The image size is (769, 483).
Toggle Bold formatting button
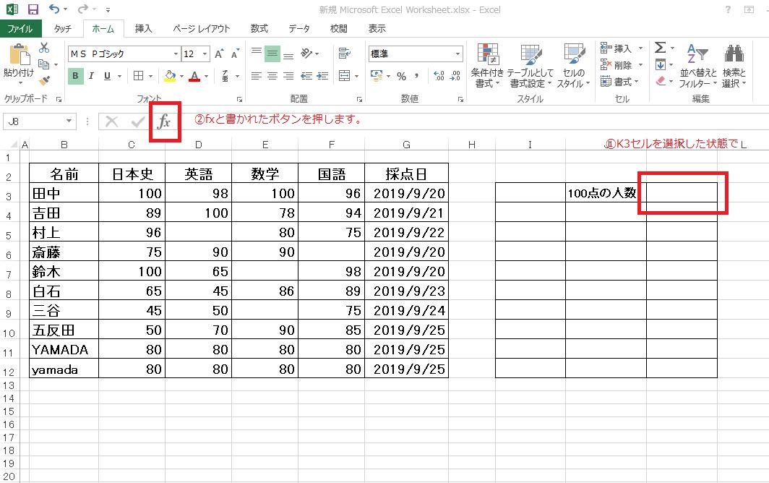(x=76, y=76)
